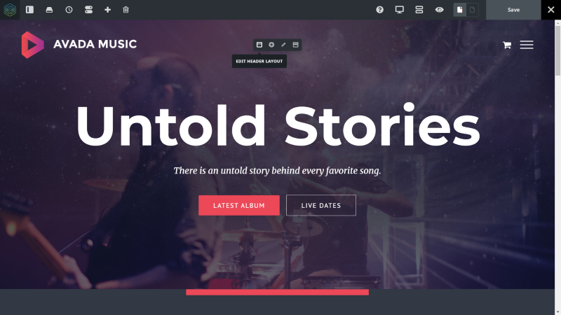Select the dimmed draft page icon

point(472,10)
